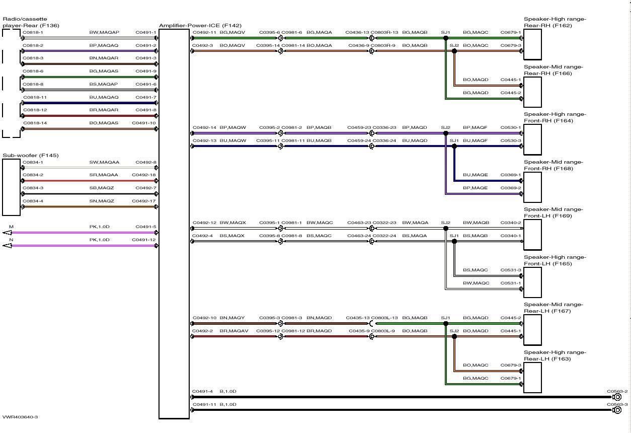Screen dimensions: 631x433
Task: Click the C0435-13 inline connector symbol
Action: tap(371, 323)
